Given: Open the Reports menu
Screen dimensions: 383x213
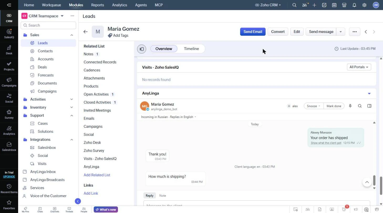Looking at the screenshot, I should [x=97, y=5].
